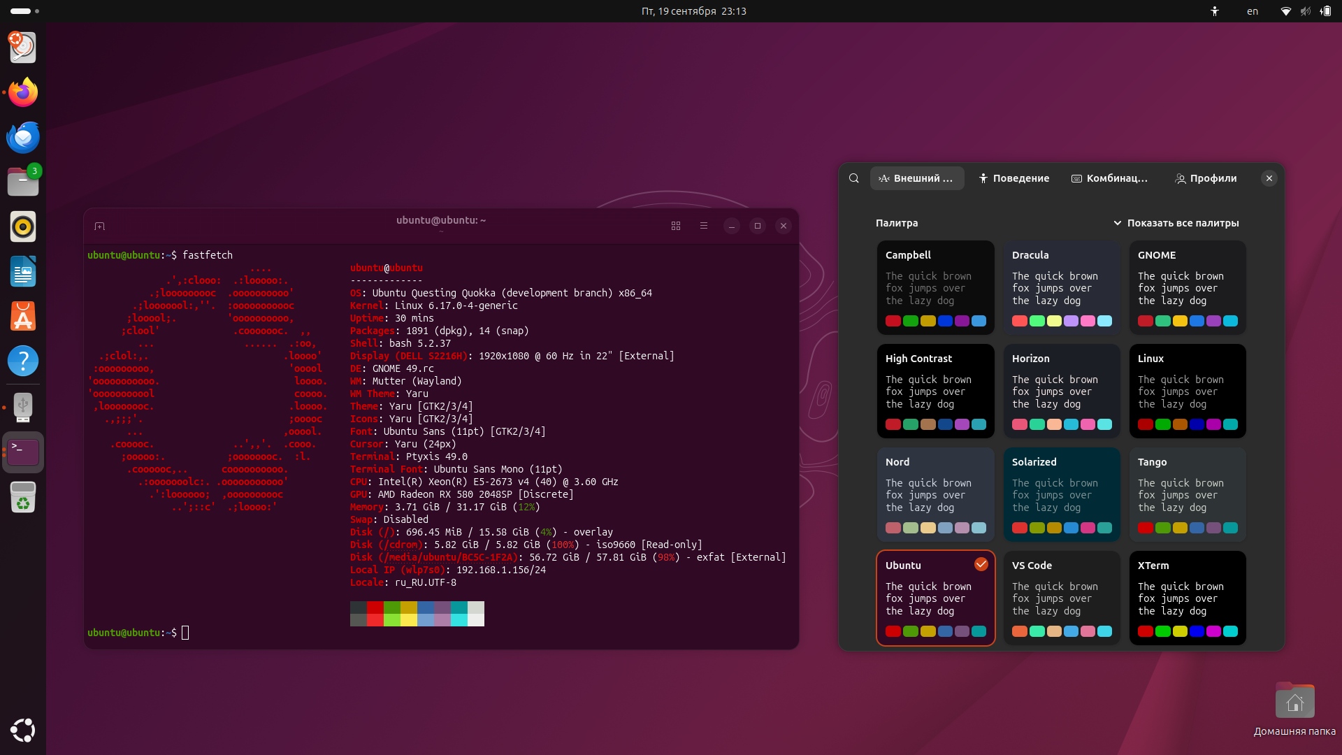Show applications via the Ubuntu logo button
Image resolution: width=1342 pixels, height=755 pixels.
(23, 731)
